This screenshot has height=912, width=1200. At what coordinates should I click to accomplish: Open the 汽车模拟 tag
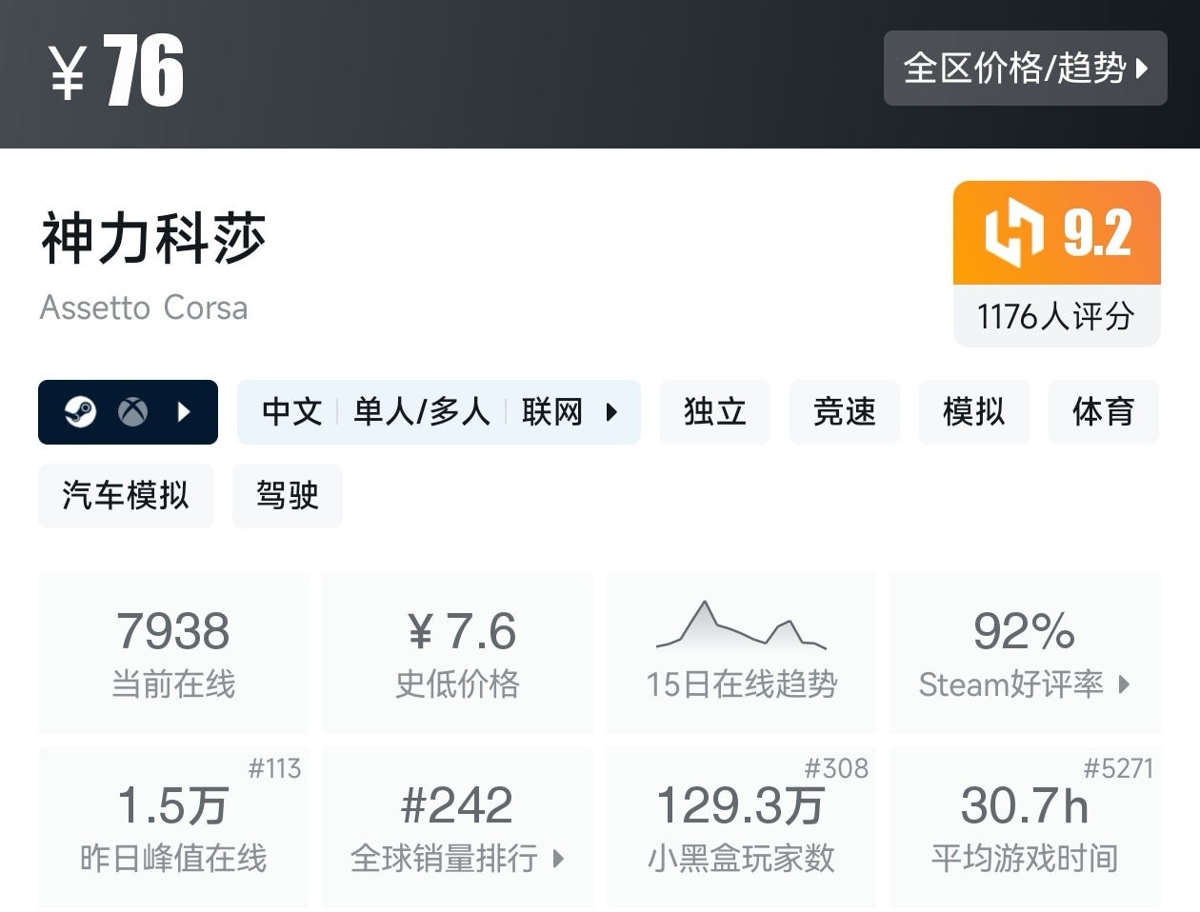click(126, 496)
